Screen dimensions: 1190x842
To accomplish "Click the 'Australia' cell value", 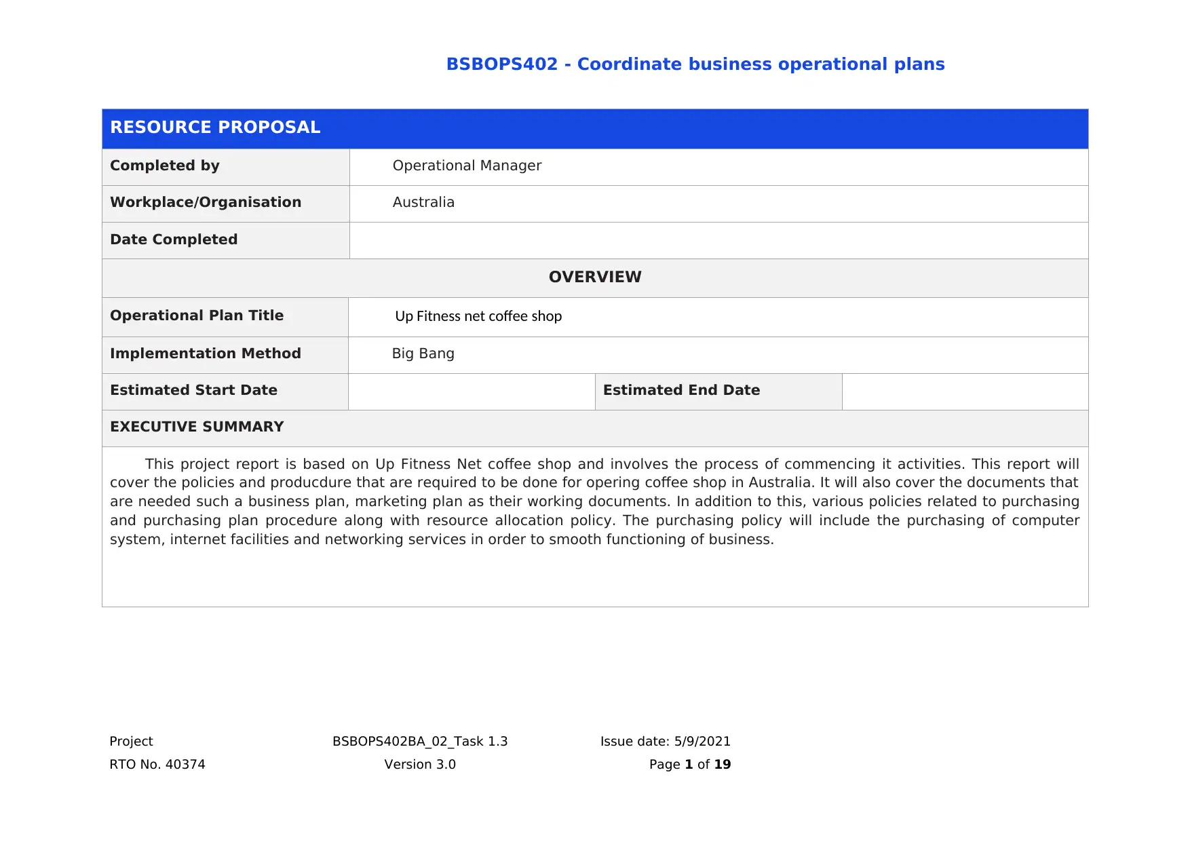I will tap(423, 202).
